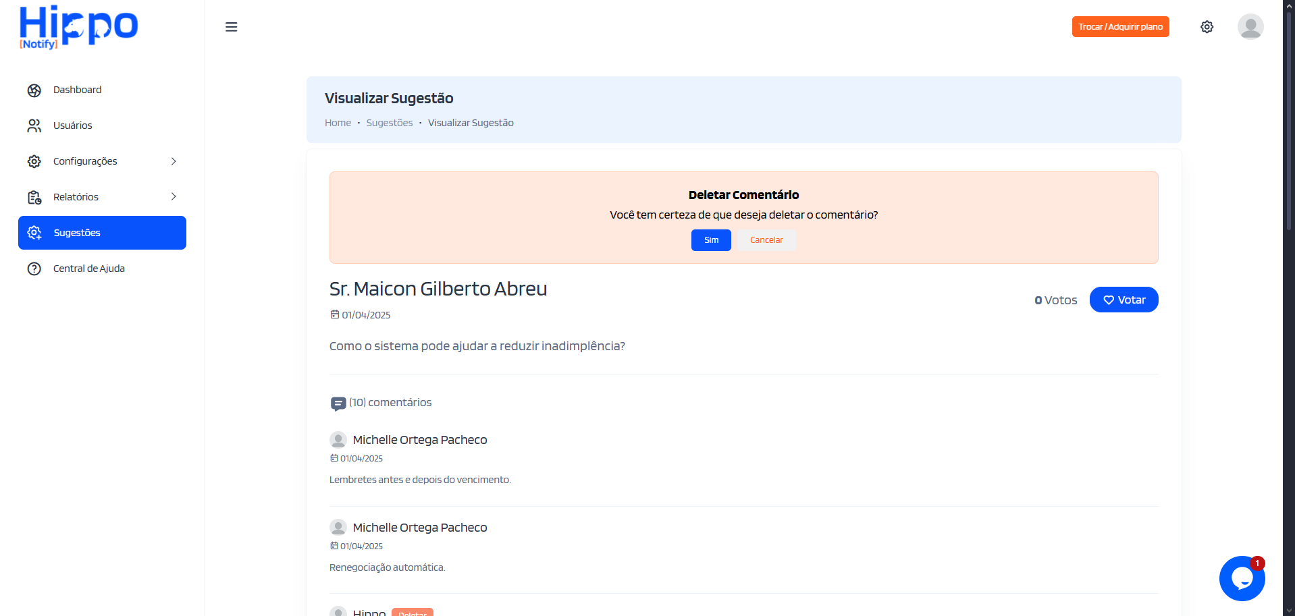Confirm deletion with the Sim button
Viewport: 1295px width, 616px height.
711,240
